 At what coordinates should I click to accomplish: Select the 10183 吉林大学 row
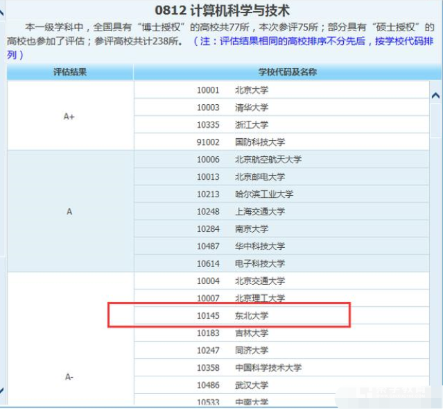(x=281, y=333)
